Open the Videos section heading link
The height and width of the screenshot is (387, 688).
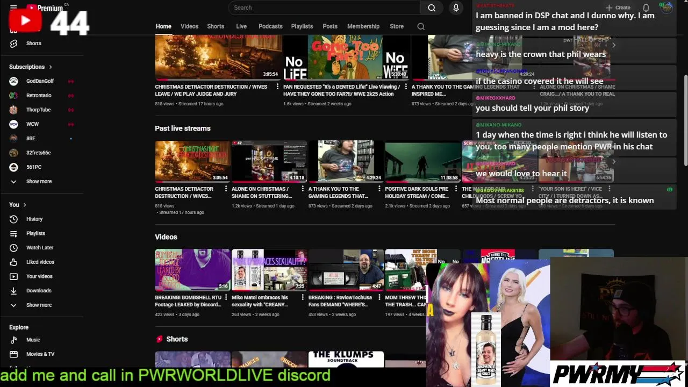(166, 237)
